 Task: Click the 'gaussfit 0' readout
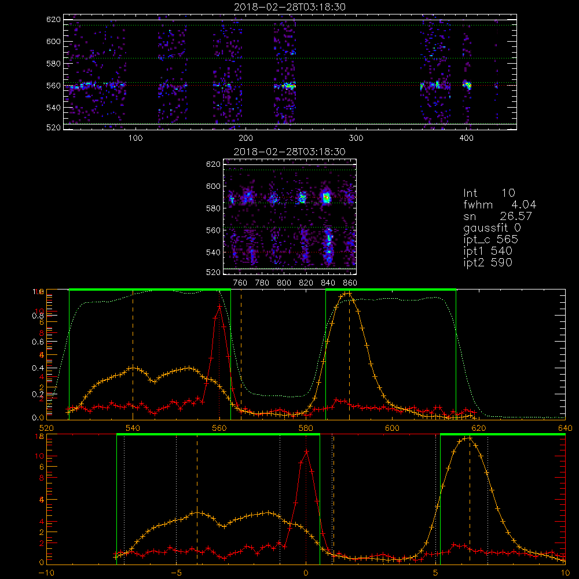pyautogui.click(x=492, y=228)
